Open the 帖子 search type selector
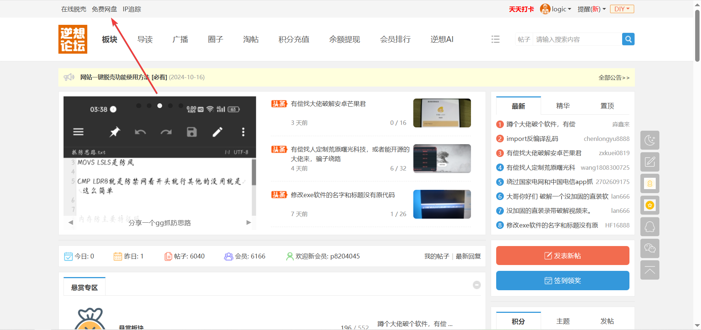 [x=524, y=39]
